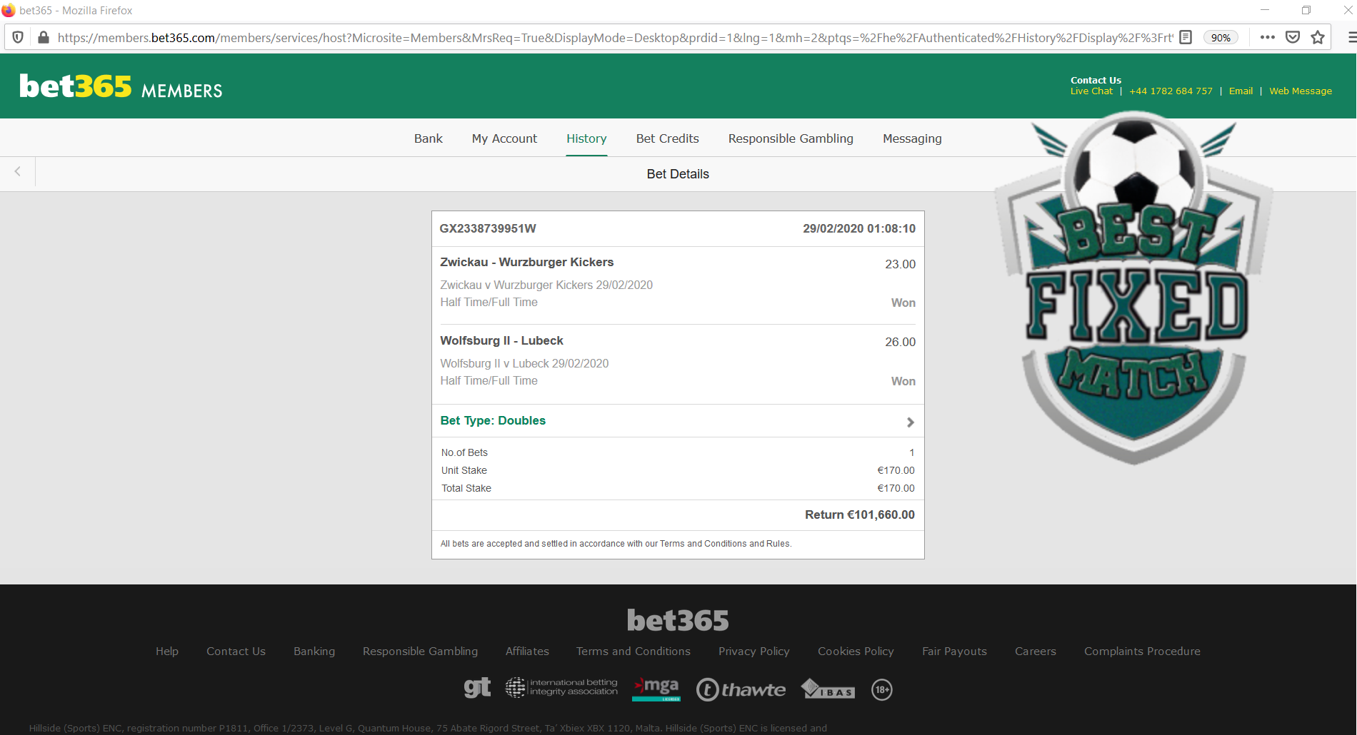Click the footer bet365 logo
Viewport: 1357px width, 735px height.
678,620
